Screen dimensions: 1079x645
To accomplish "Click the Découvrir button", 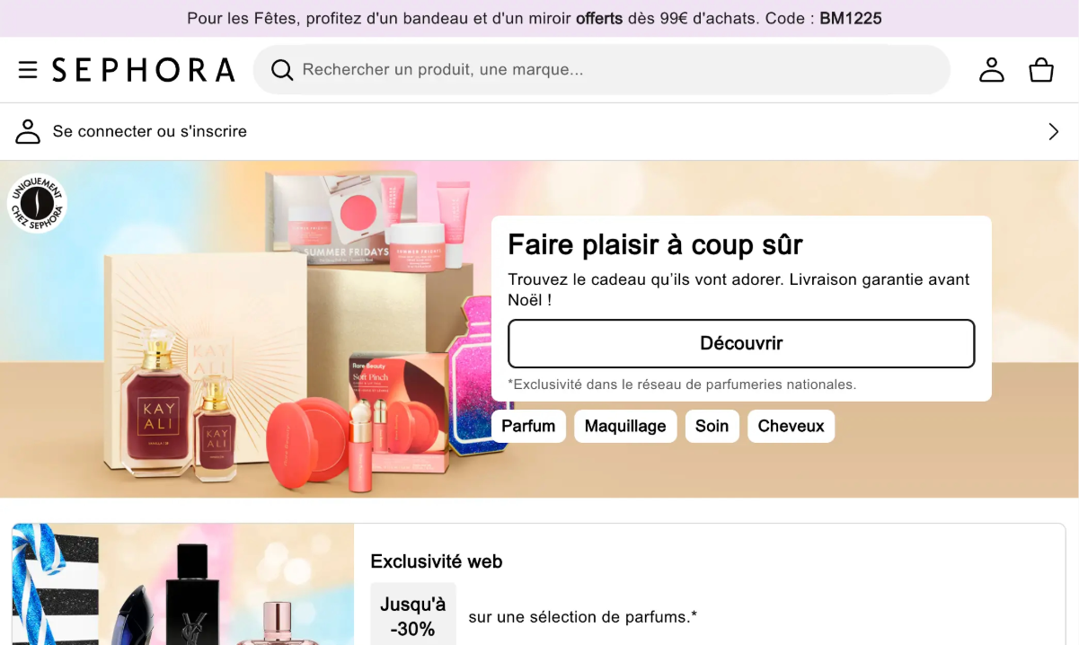I will (x=741, y=343).
